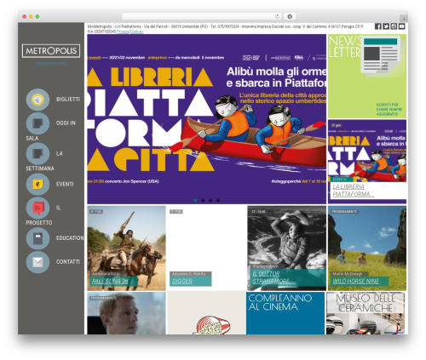Select the OGGI IN menu label
426x360 pixels.
pos(66,123)
